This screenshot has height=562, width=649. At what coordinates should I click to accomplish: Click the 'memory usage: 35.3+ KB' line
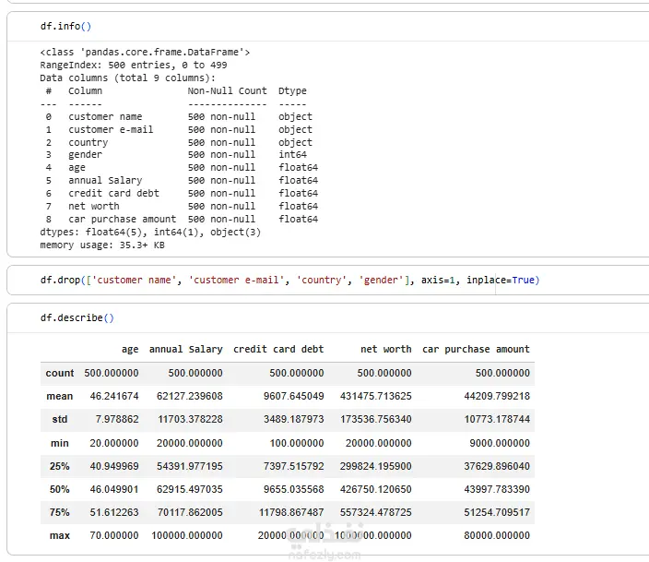[101, 245]
